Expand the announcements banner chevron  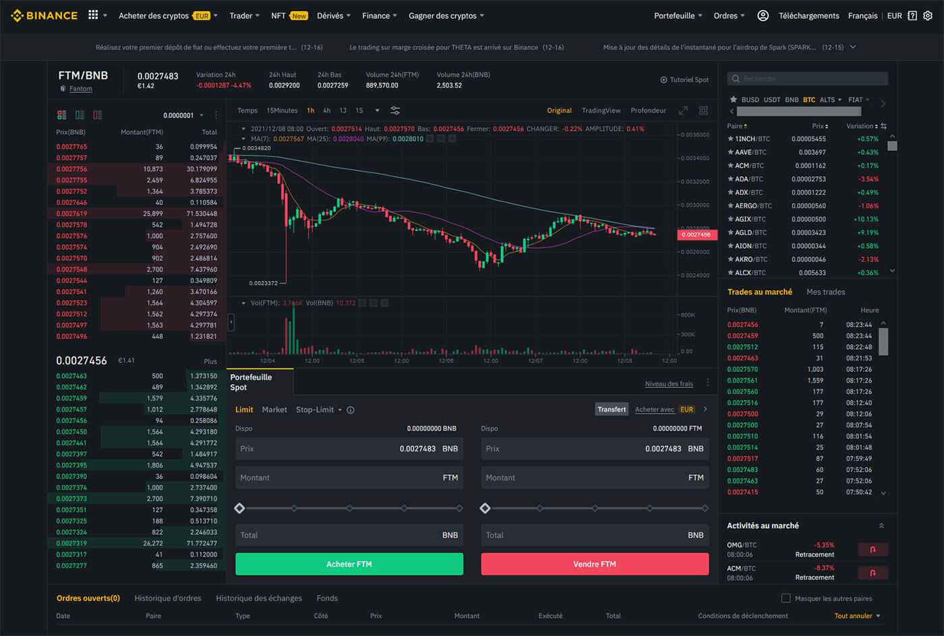click(853, 47)
